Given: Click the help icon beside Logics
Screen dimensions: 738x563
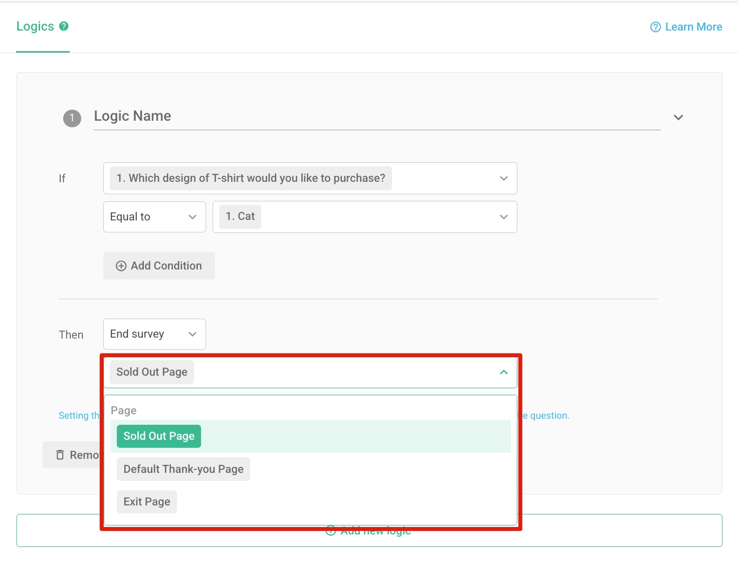Looking at the screenshot, I should [64, 26].
